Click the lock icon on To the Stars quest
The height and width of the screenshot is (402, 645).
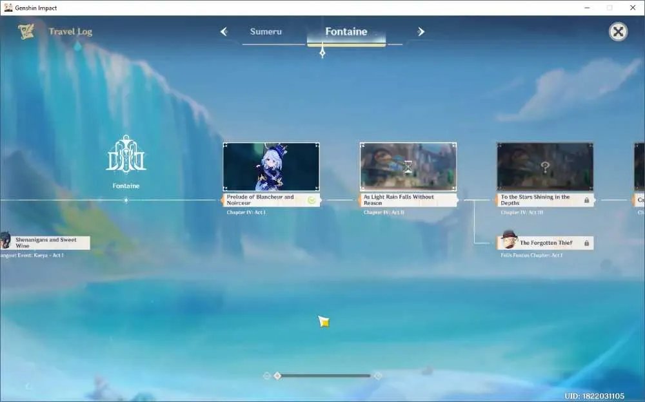586,200
